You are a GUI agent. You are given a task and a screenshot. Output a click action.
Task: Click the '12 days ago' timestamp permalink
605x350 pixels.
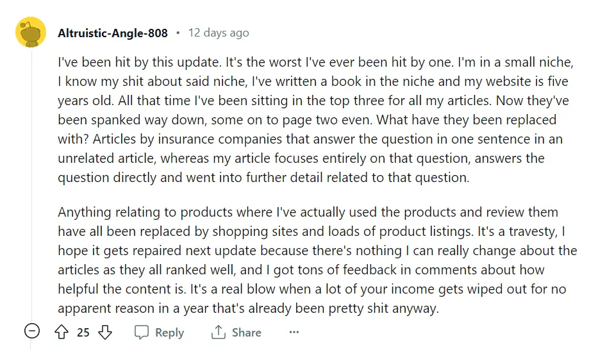(219, 33)
